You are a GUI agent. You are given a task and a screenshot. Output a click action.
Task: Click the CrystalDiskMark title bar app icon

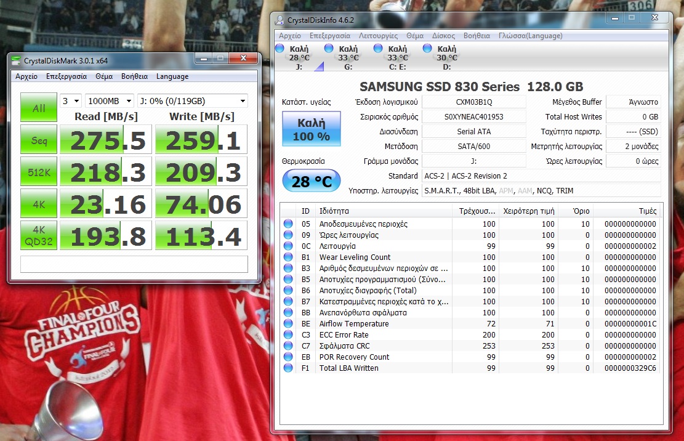[x=16, y=60]
